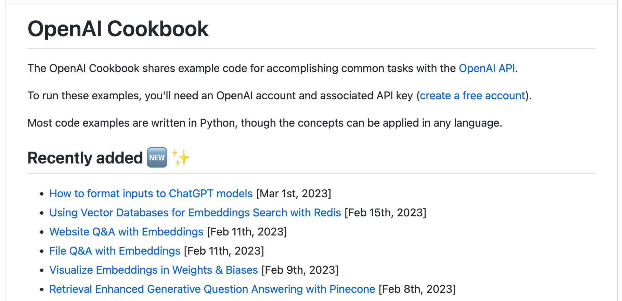
Task: Click the Mar 1st, 2023 date text
Action: click(294, 193)
